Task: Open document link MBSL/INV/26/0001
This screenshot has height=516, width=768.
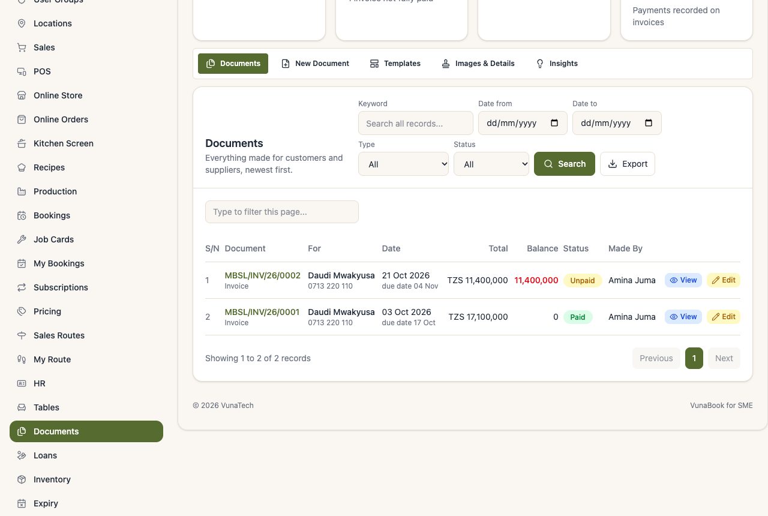Action: (x=262, y=312)
